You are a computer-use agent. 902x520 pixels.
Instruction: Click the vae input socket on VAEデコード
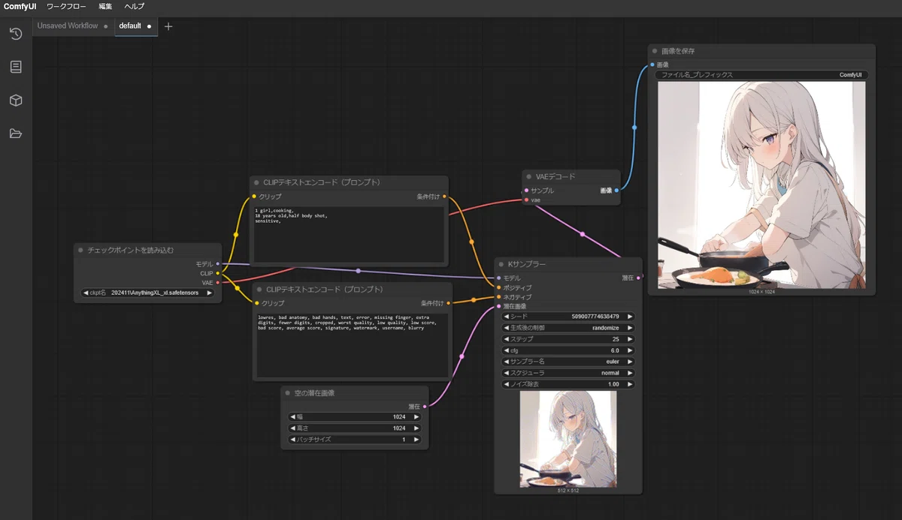click(x=526, y=200)
